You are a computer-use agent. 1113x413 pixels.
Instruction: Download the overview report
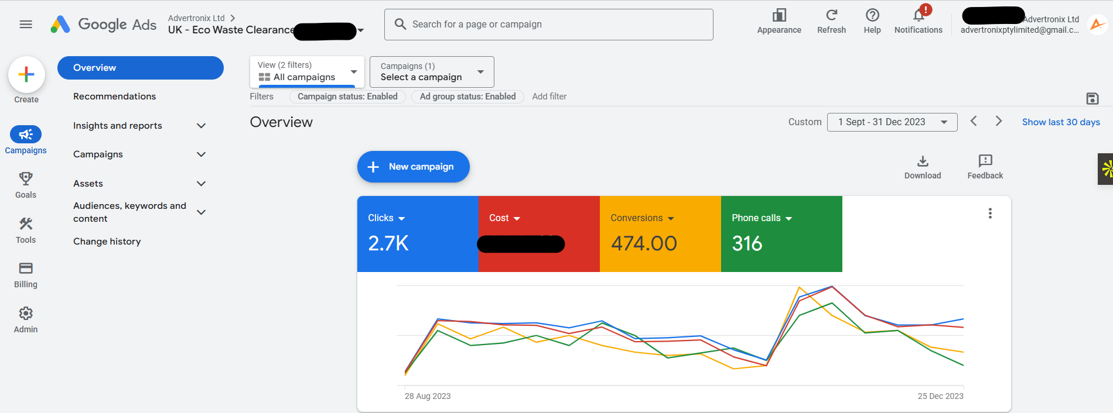(922, 161)
